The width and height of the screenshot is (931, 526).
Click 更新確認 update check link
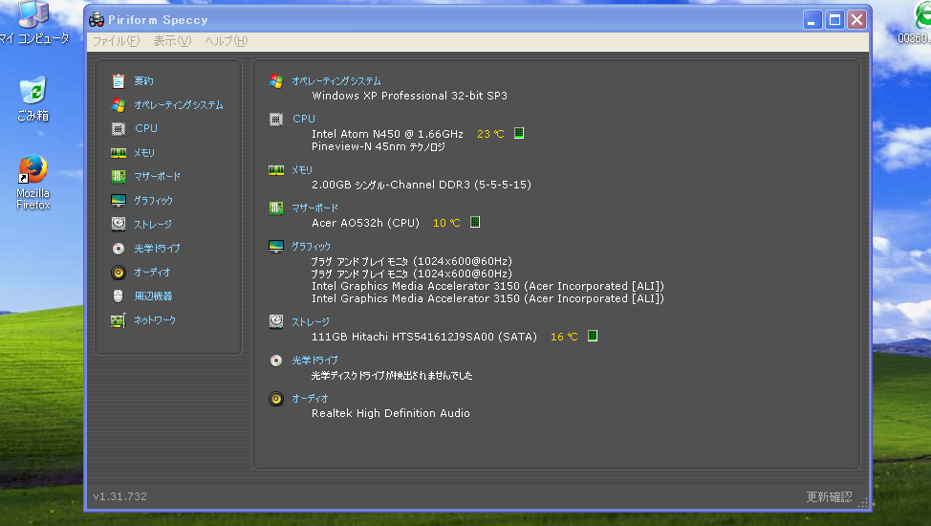coord(829,497)
